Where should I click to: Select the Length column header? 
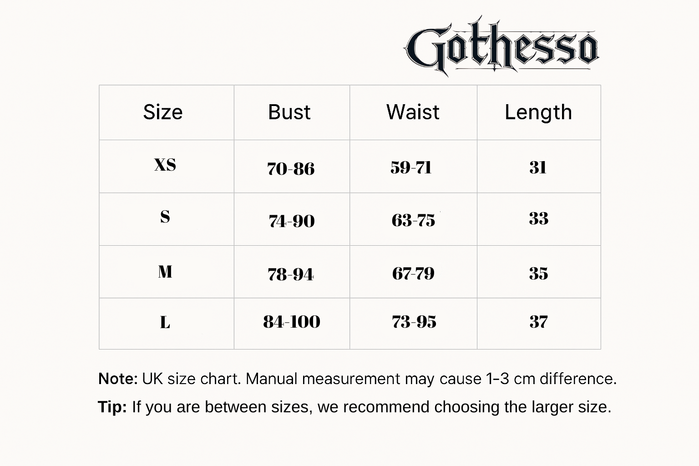pyautogui.click(x=538, y=112)
